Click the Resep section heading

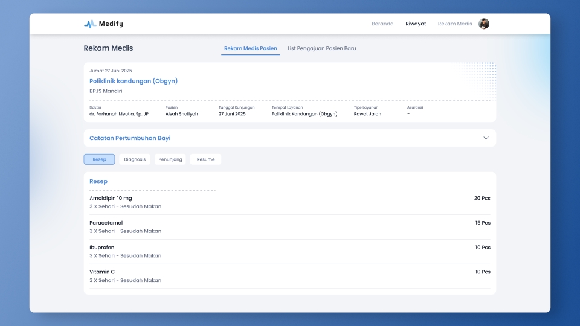98,181
